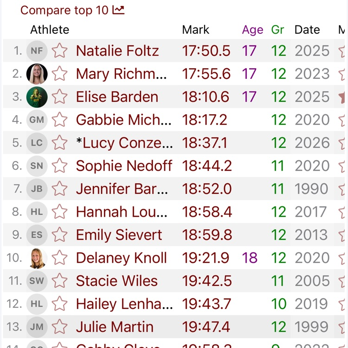Click the JM avatar for Julie Martin

(37, 327)
